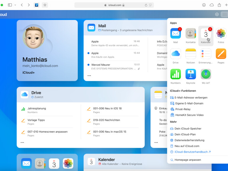The height and width of the screenshot is (171, 228).
Task: Click the app launcher grid icon
Action: coord(224,14)
